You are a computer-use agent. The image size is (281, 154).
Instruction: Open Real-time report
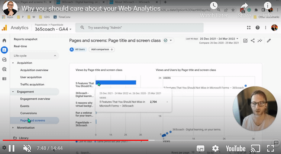20,46
